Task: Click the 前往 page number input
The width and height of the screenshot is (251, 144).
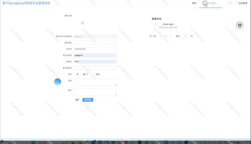Action: 185,36
